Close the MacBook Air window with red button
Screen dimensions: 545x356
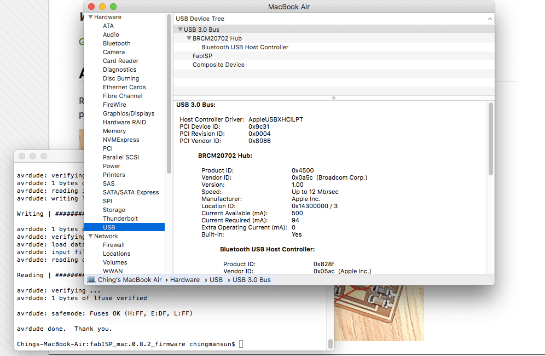tap(91, 7)
